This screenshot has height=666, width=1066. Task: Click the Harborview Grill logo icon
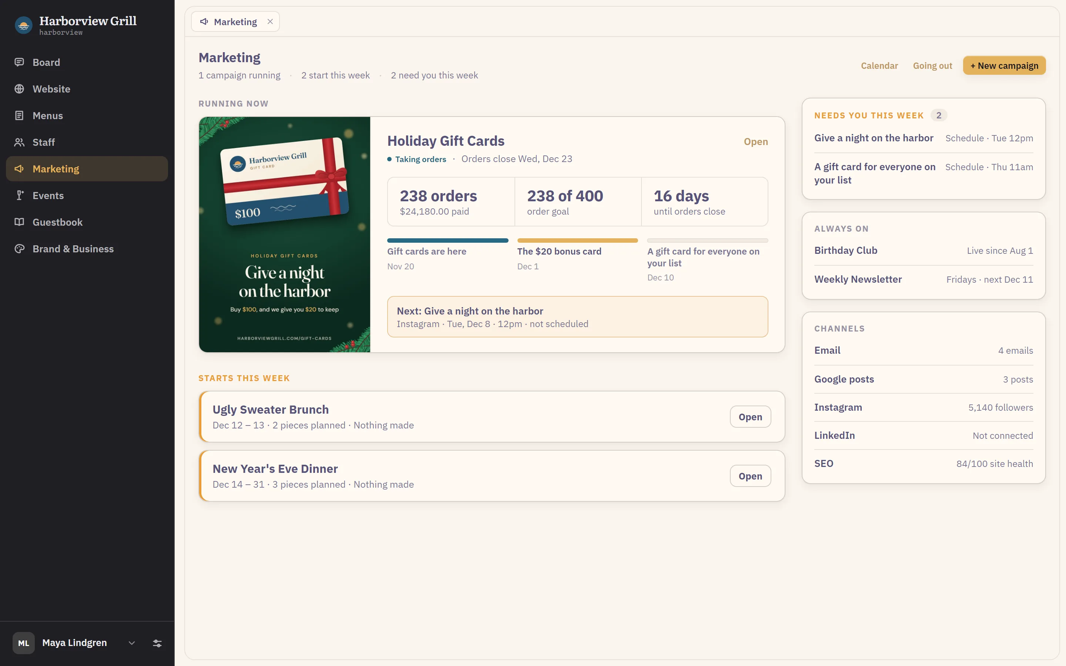click(x=24, y=25)
